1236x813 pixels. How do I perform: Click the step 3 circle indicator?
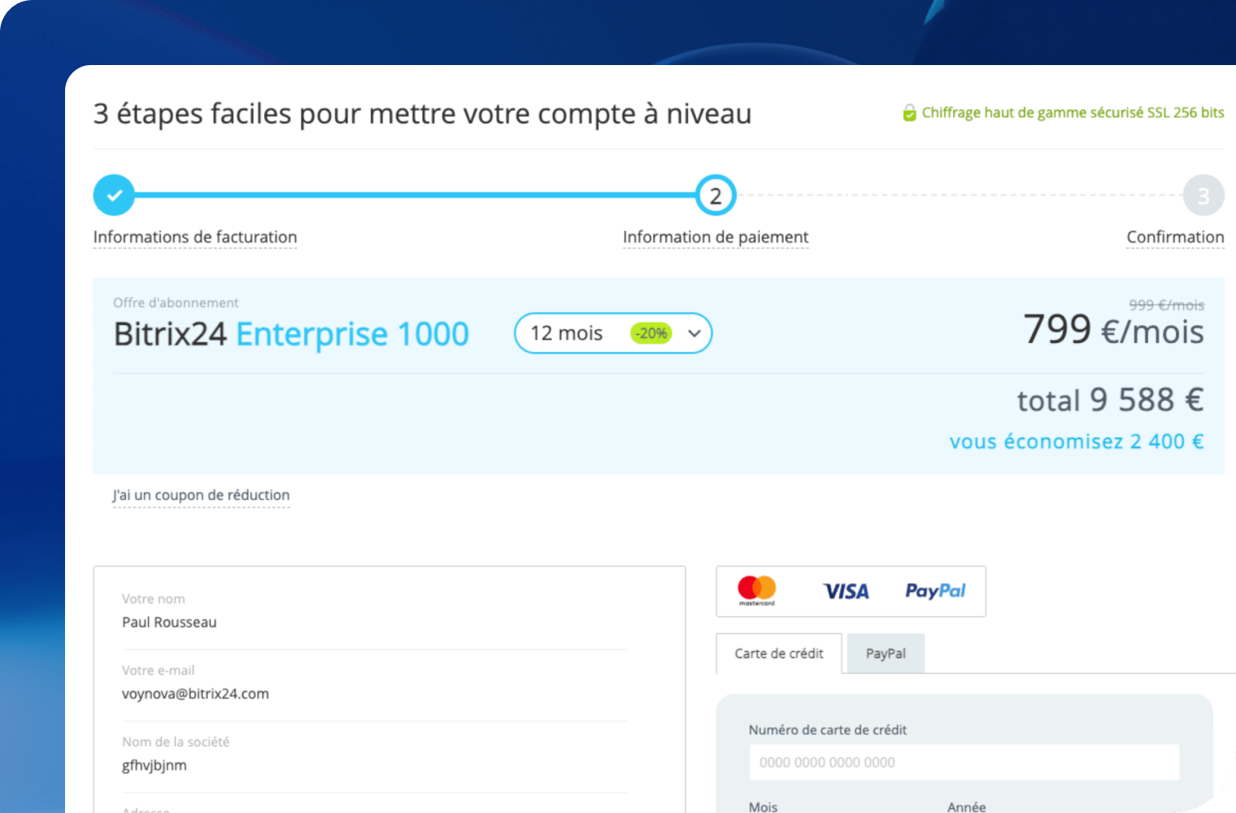(1203, 195)
